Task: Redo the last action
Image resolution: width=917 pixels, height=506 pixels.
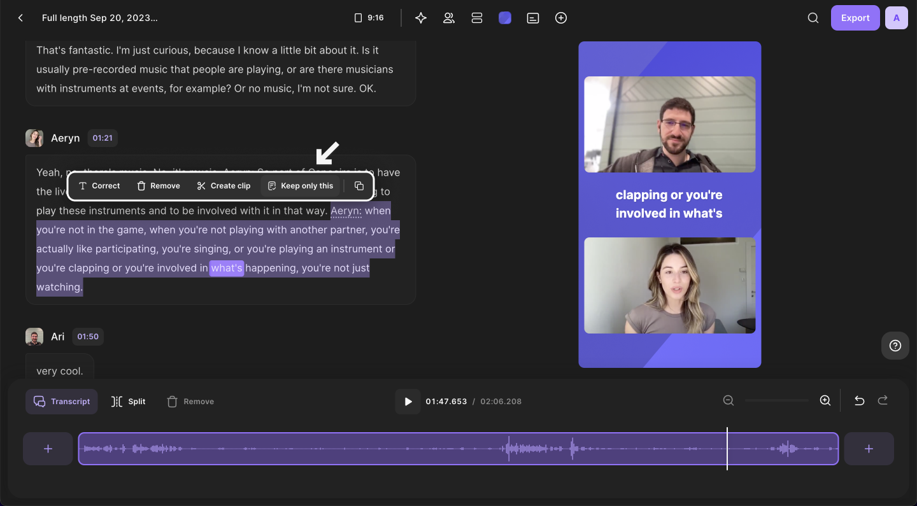Action: pos(883,400)
